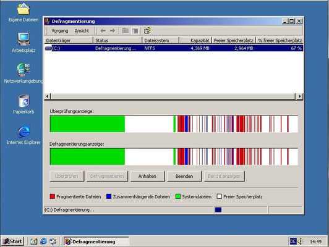
Task: Click the DE language indicator in tray
Action: 293,241
